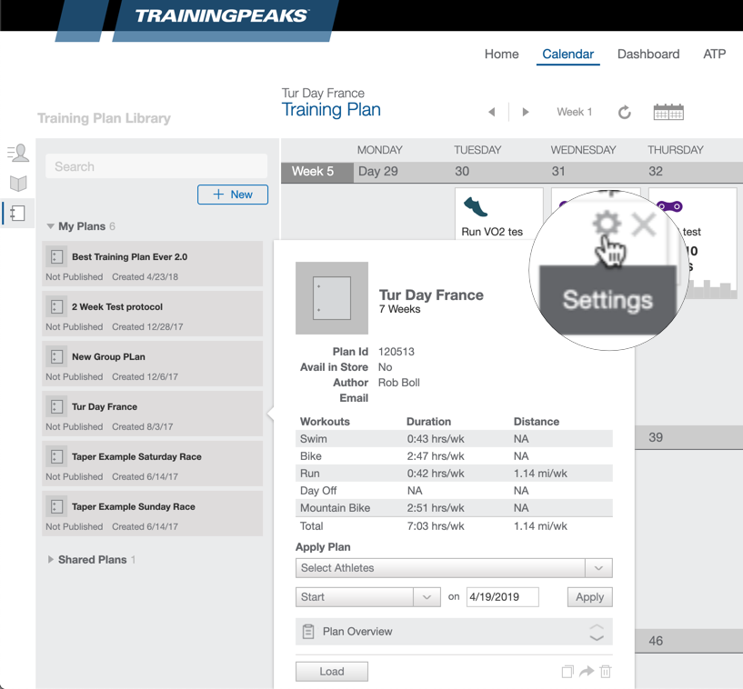Collapse the My Plans section
Image resolution: width=743 pixels, height=689 pixels.
[50, 226]
